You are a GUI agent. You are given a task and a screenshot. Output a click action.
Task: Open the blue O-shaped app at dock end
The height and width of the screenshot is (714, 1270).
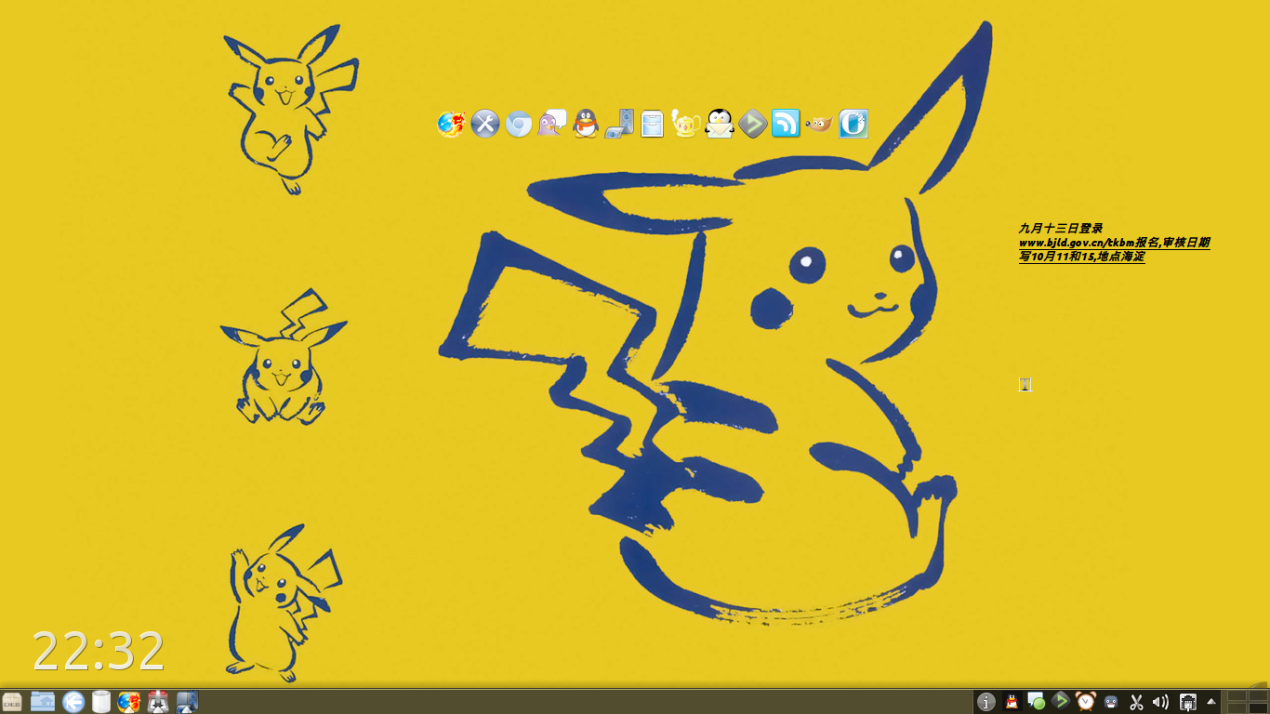click(853, 124)
